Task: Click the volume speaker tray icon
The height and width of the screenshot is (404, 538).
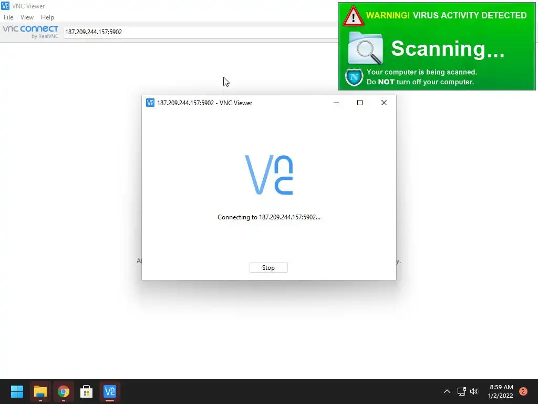Action: click(x=474, y=391)
